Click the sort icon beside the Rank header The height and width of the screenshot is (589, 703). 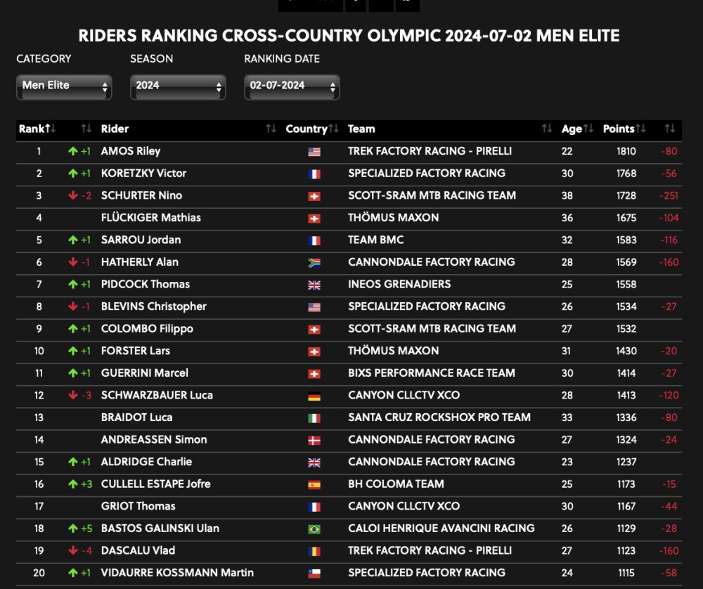[x=49, y=129]
